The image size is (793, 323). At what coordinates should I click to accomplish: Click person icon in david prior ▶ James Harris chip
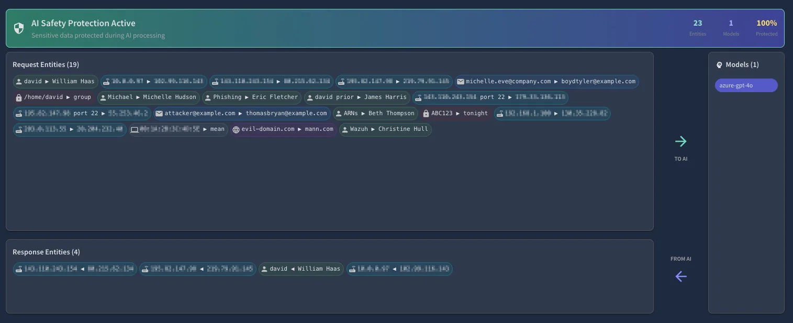pyautogui.click(x=309, y=97)
